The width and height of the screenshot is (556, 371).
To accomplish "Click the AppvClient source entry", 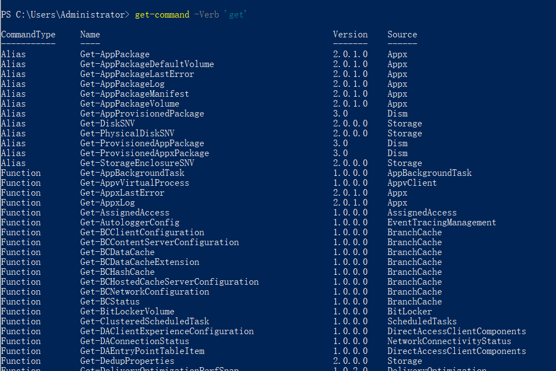I will click(412, 183).
